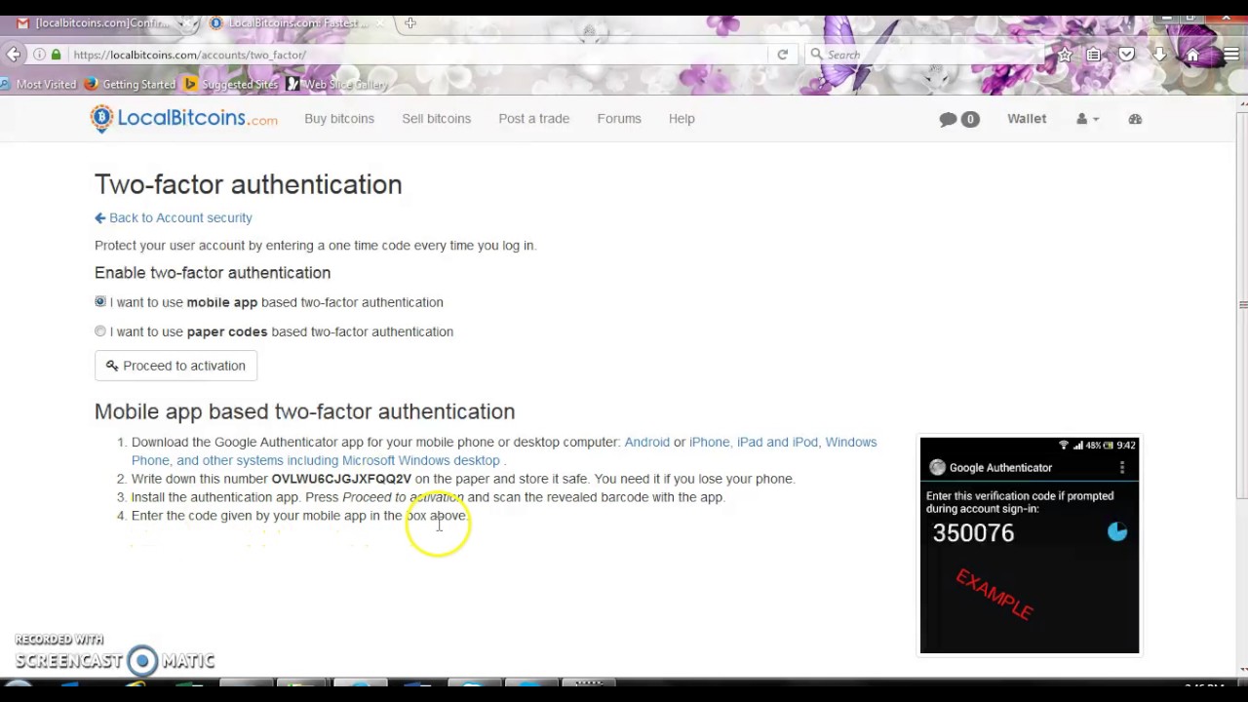Bookmark this page with the star icon
1248x702 pixels.
[1065, 55]
